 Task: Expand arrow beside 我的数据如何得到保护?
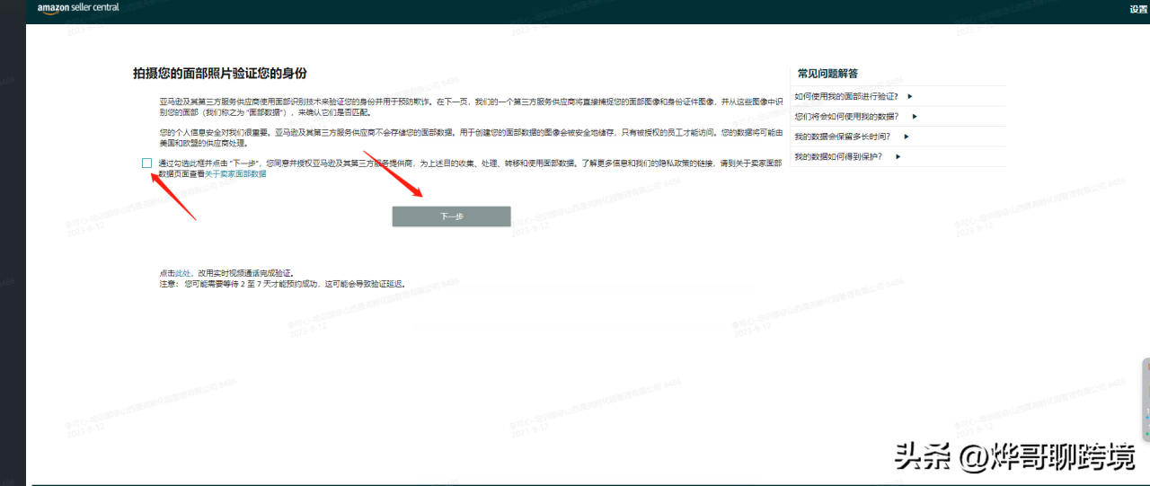pos(898,156)
